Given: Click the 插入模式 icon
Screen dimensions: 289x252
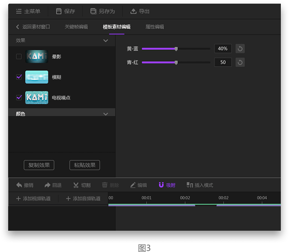Looking at the screenshot, I should pos(190,185).
